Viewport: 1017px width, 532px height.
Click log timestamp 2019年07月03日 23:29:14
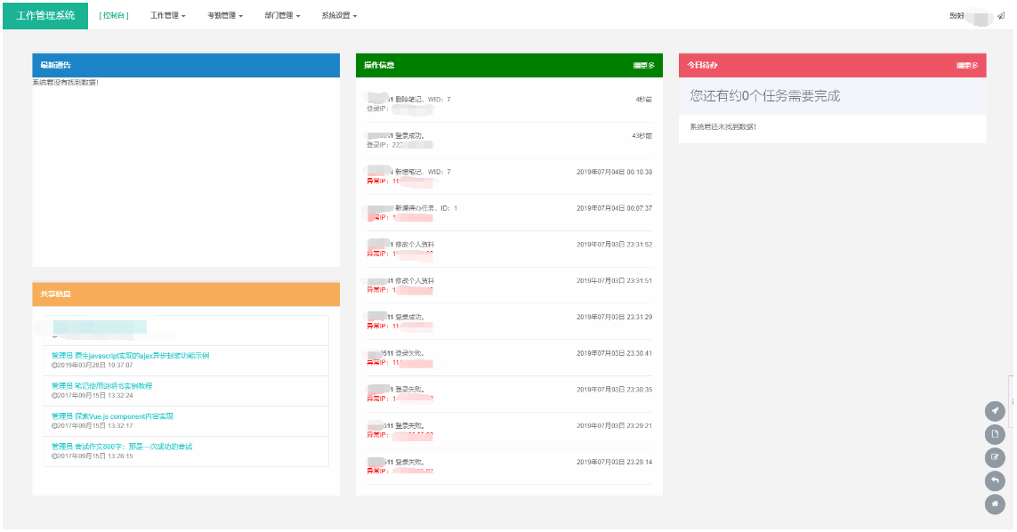pyautogui.click(x=614, y=463)
